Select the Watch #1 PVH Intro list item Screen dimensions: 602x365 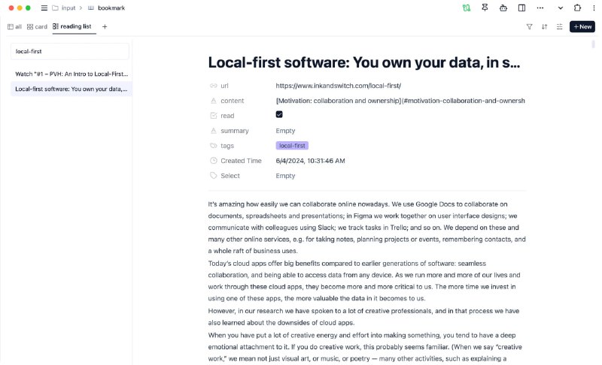(x=71, y=74)
